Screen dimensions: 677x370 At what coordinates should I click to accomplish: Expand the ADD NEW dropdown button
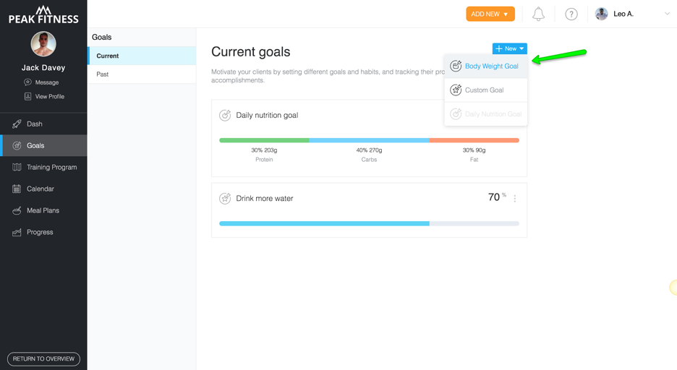click(x=490, y=14)
